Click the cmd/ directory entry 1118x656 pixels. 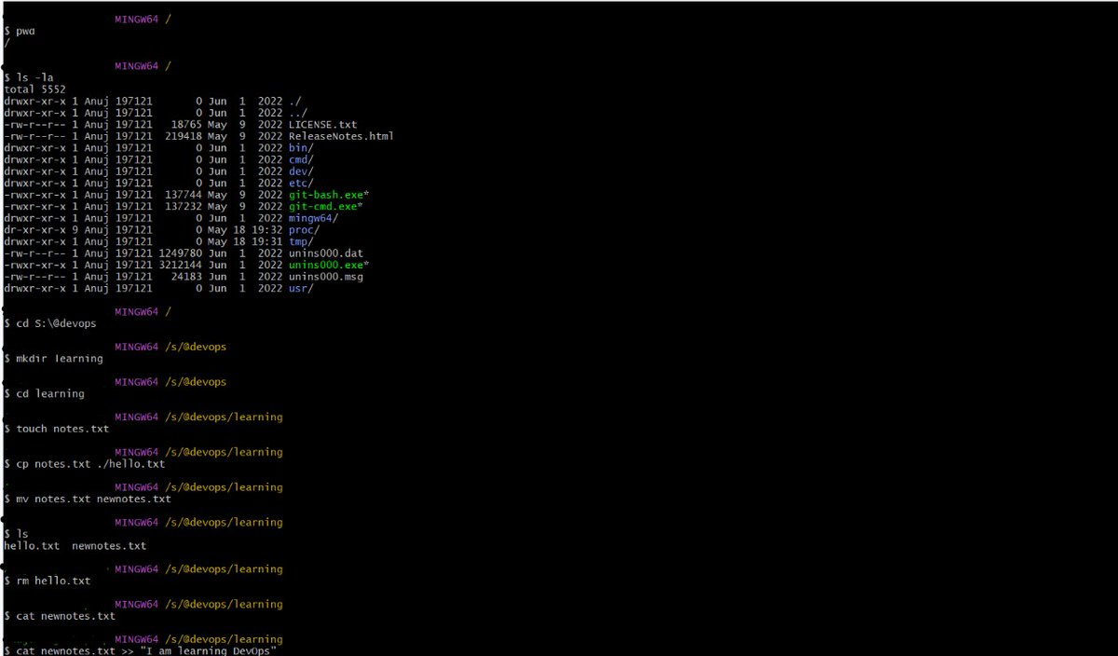pos(301,159)
